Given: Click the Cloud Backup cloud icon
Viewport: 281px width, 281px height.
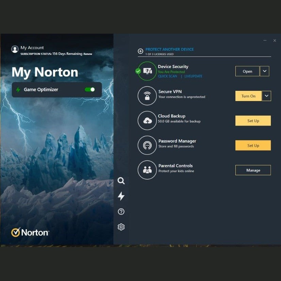Looking at the screenshot, I should click(x=147, y=120).
